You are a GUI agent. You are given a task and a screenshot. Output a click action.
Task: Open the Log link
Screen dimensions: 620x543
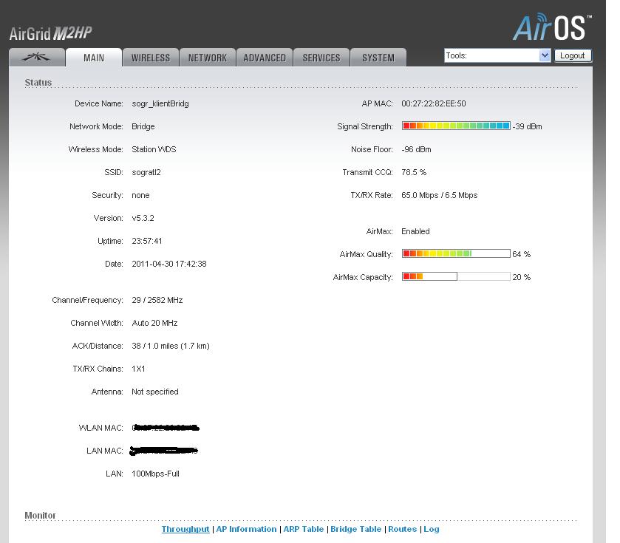click(432, 529)
